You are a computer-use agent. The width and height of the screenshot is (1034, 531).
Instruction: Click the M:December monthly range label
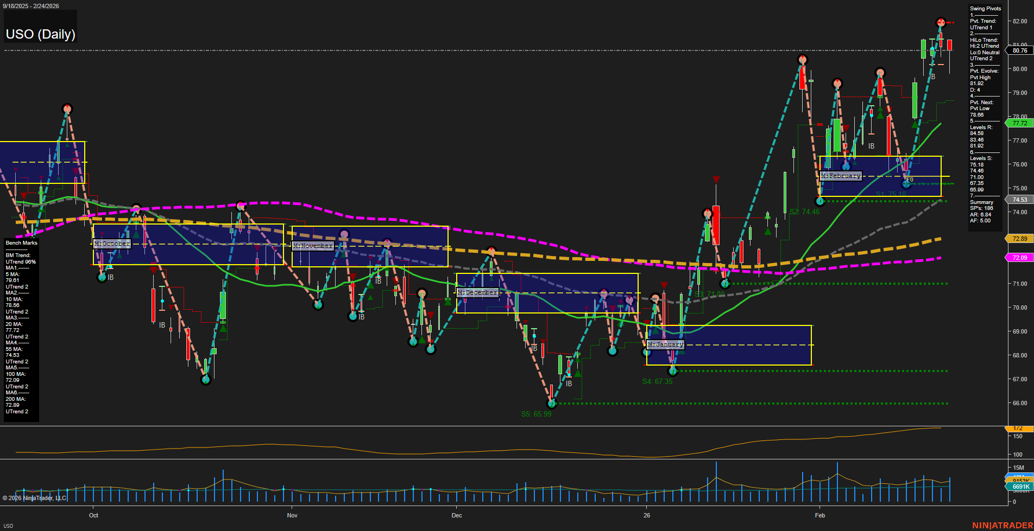(x=477, y=292)
